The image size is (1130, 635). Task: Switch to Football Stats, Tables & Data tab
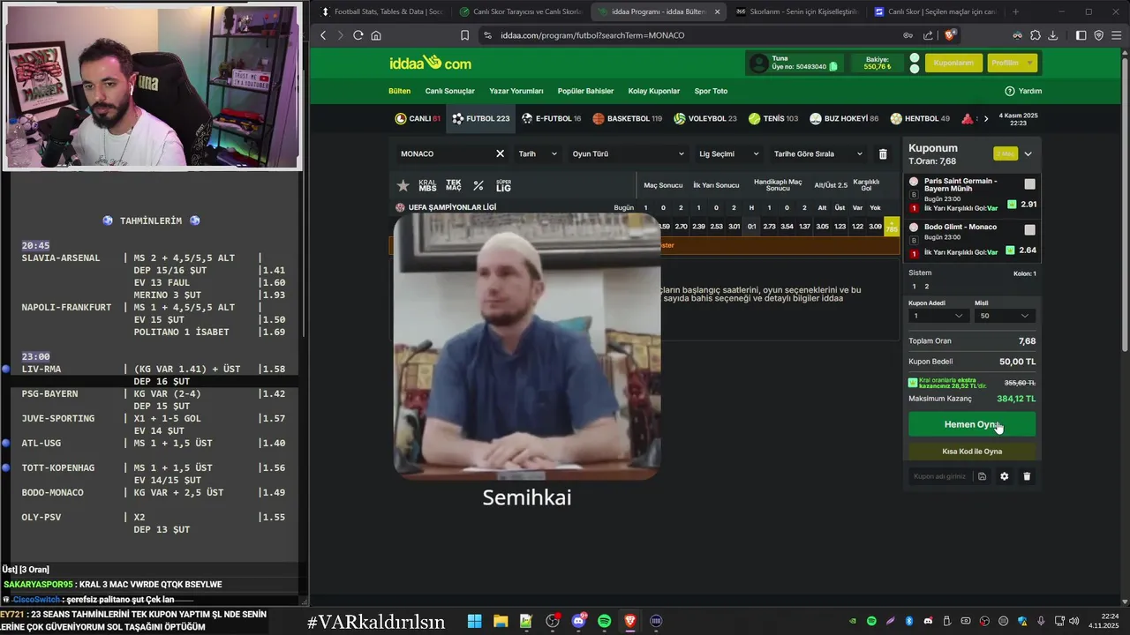coord(383,11)
